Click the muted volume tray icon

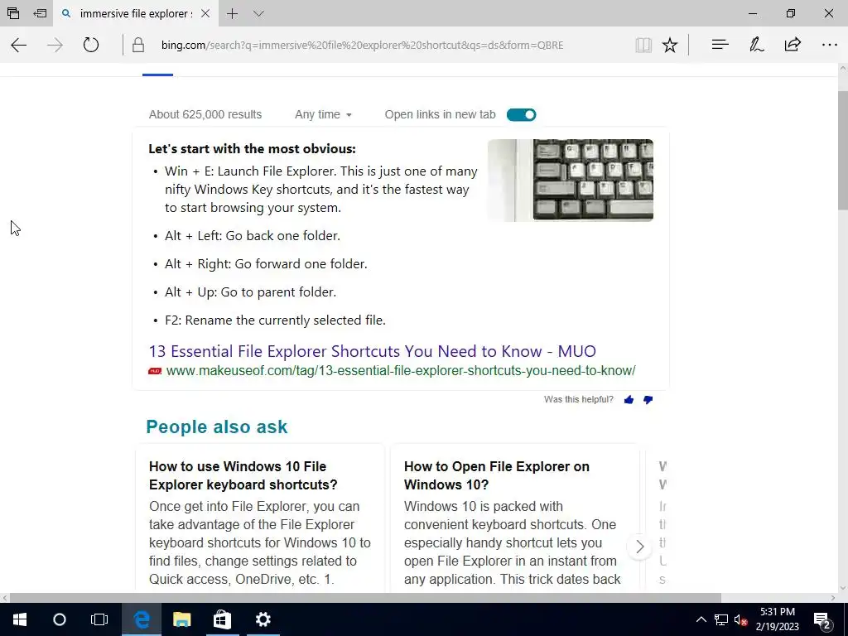(740, 619)
